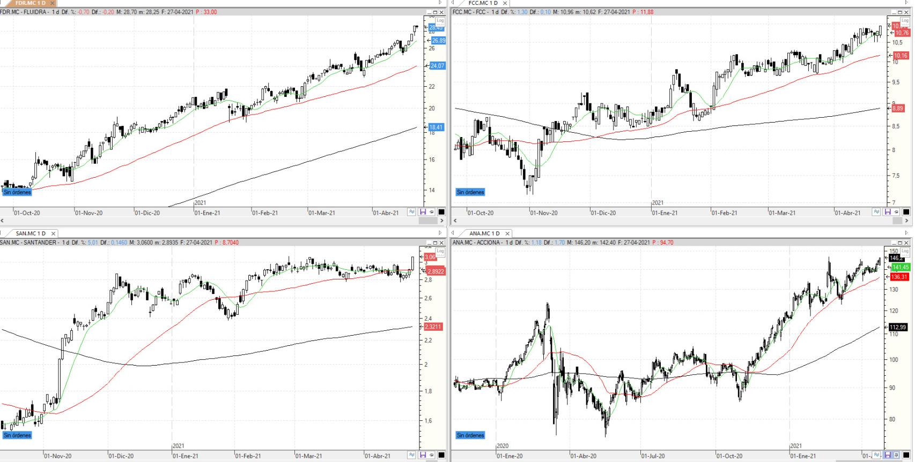Open the wave indicator icon in Santander chart
The image size is (915, 462).
(x=411, y=455)
